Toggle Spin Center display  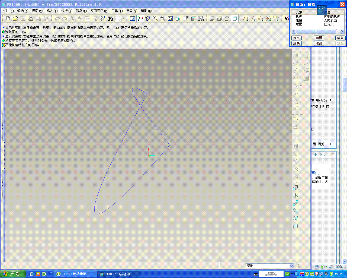point(140,18)
